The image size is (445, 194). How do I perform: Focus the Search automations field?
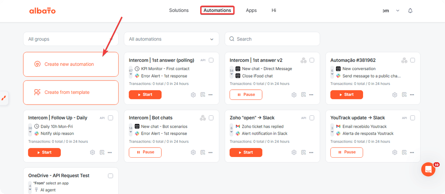click(x=272, y=39)
